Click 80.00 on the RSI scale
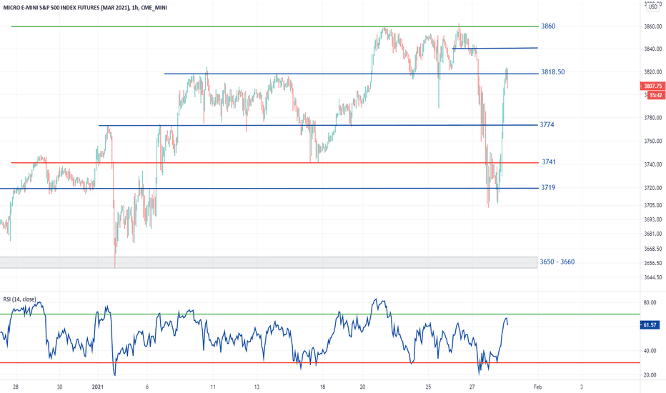 pyautogui.click(x=650, y=303)
